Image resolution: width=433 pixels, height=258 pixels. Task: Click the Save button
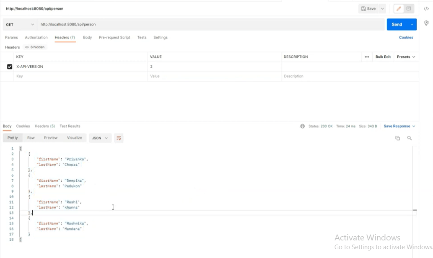368,8
